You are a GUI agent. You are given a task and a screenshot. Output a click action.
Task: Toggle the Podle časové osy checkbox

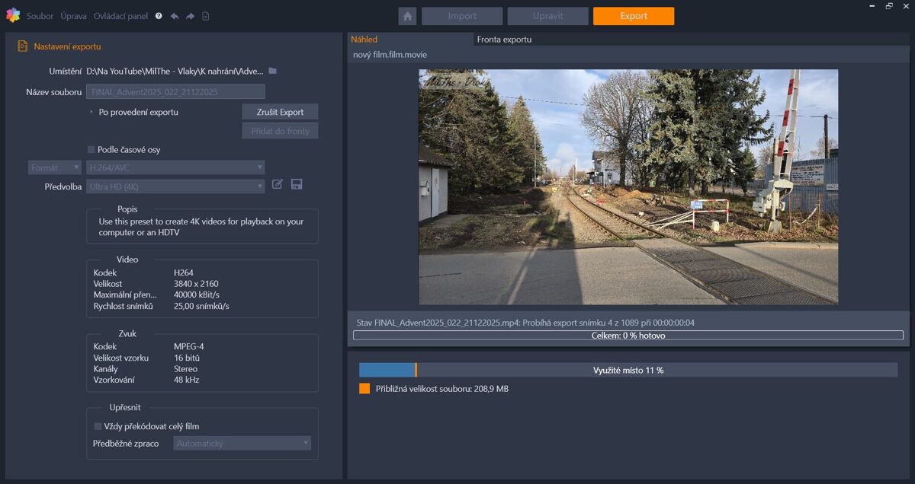(x=91, y=150)
